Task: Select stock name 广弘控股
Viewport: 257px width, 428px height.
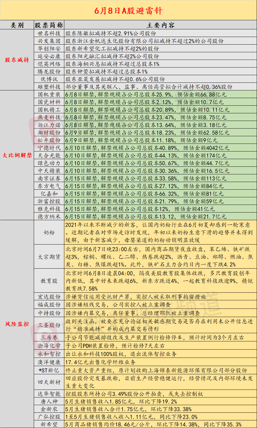Action: coord(49,417)
